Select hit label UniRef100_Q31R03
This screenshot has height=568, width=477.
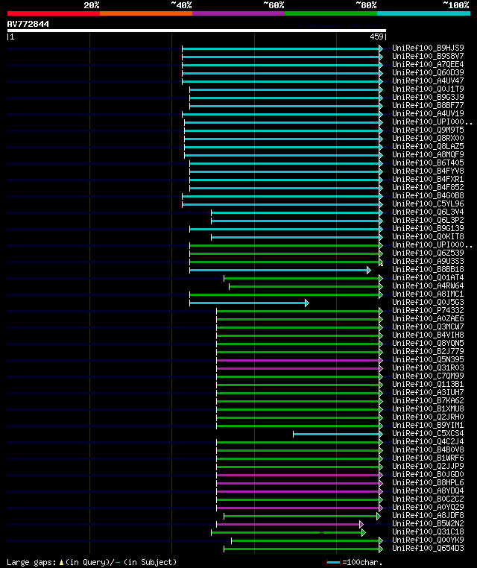(x=428, y=367)
